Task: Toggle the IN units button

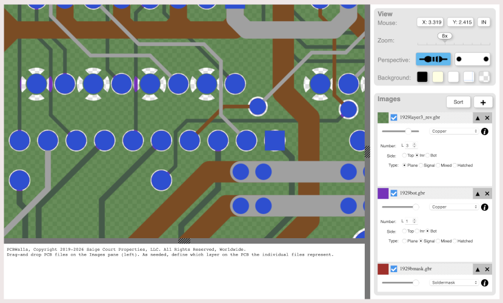Action: point(484,22)
